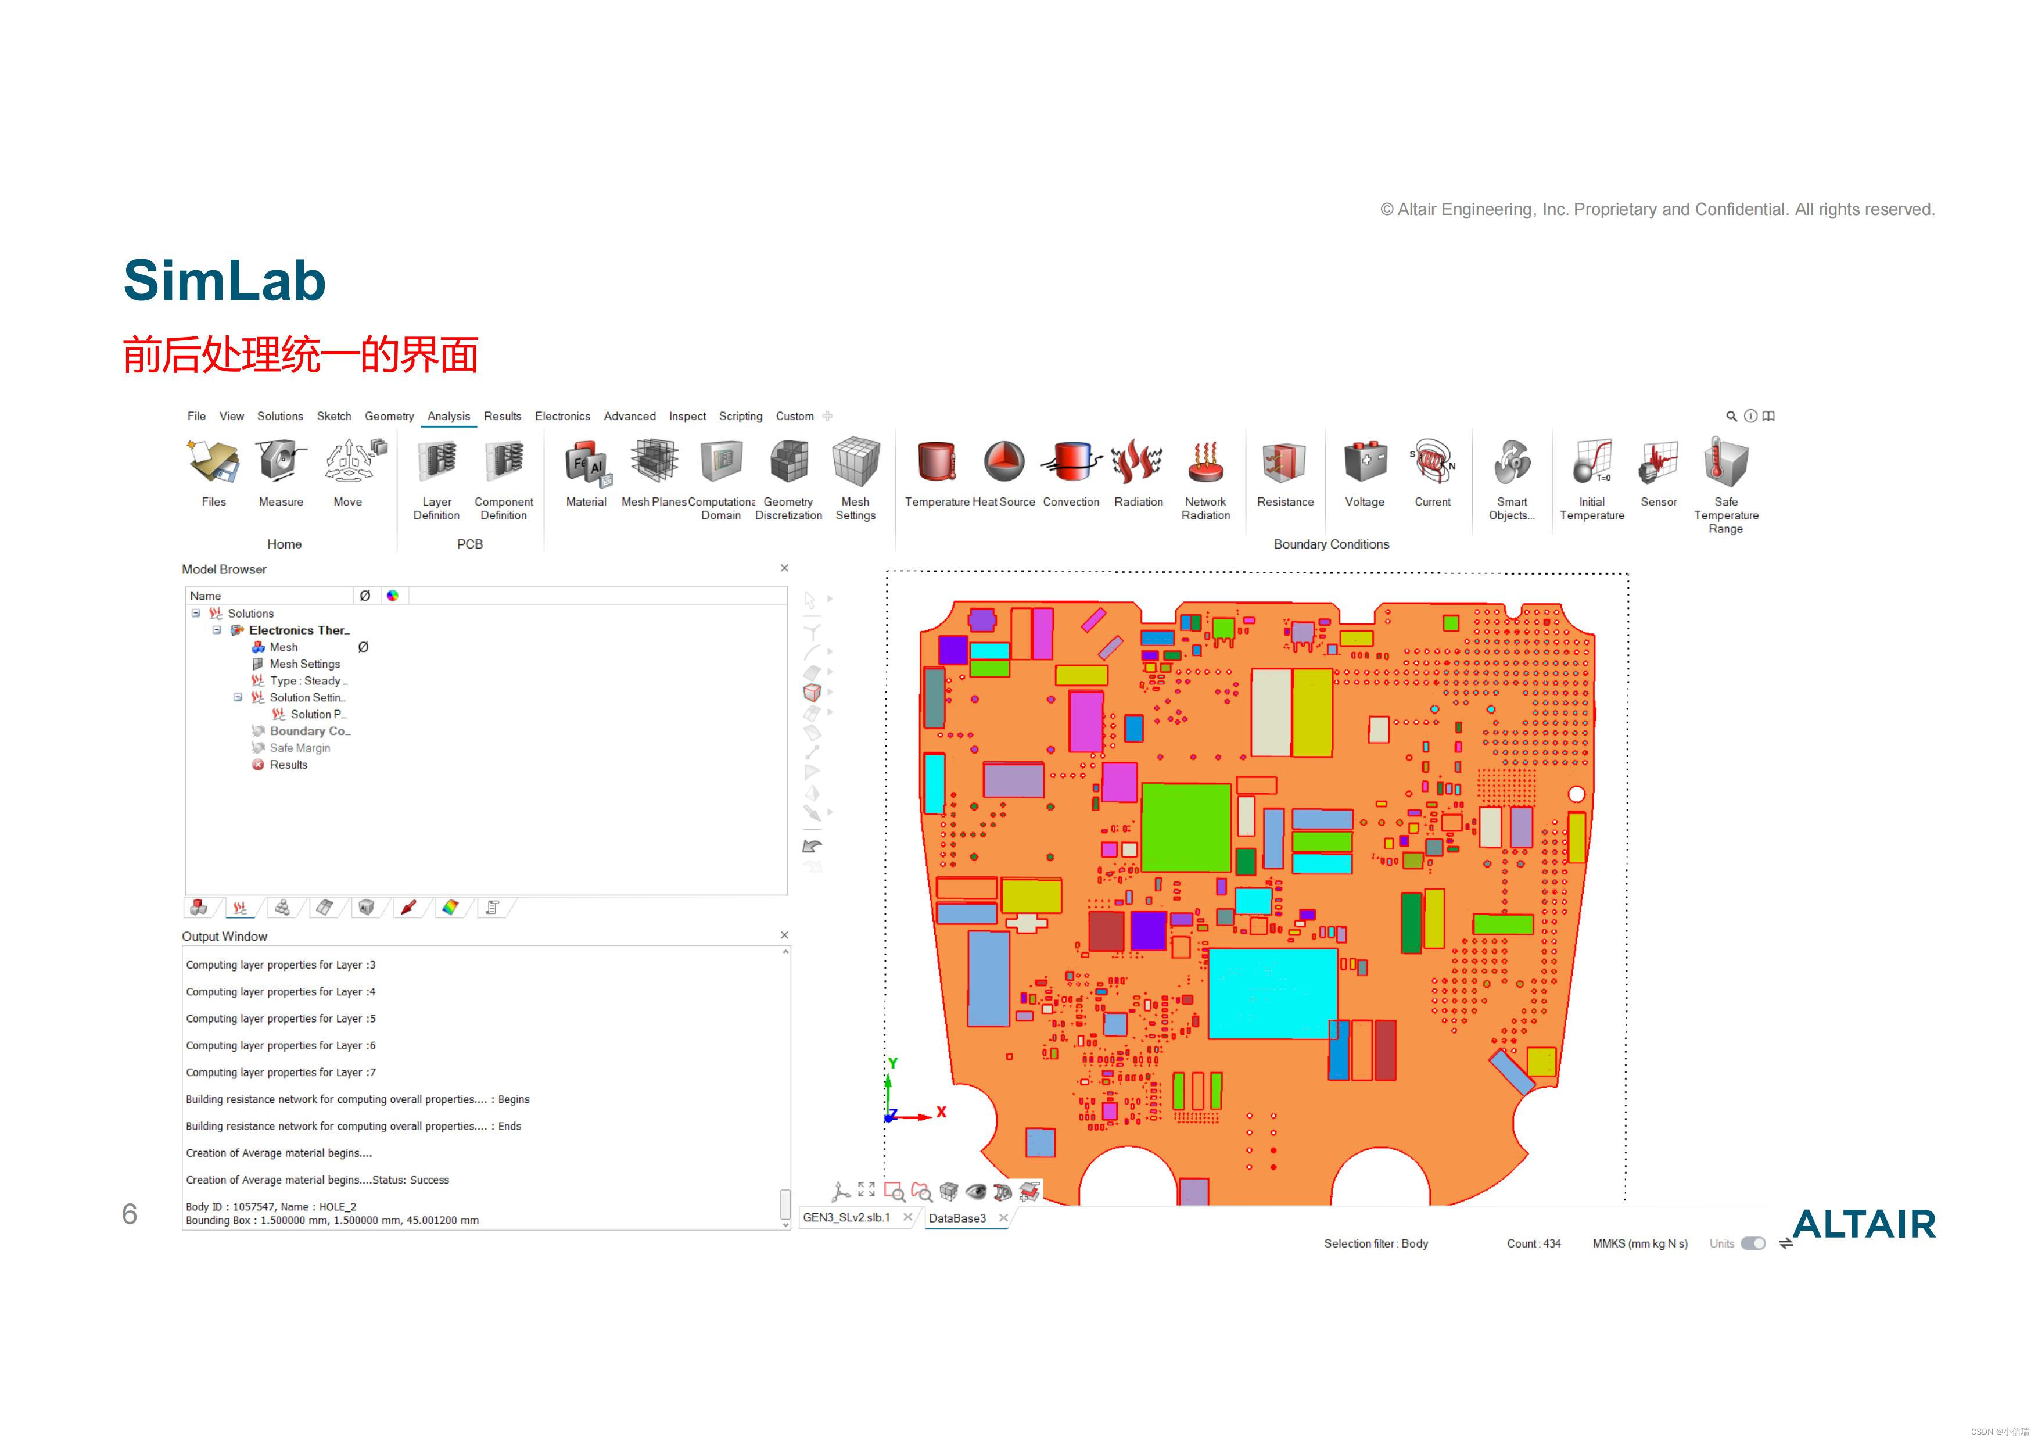The width and height of the screenshot is (2038, 1441).
Task: Open the Files tool in Home group
Action: (x=214, y=472)
